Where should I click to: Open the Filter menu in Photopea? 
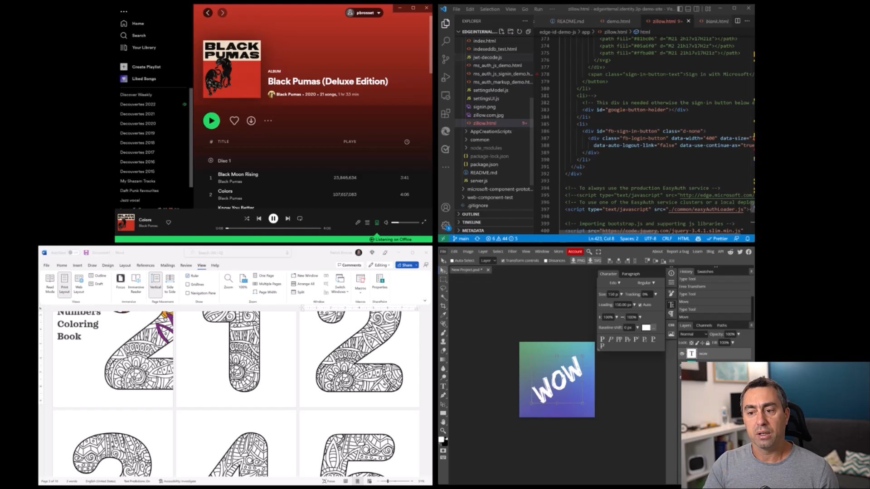point(512,252)
